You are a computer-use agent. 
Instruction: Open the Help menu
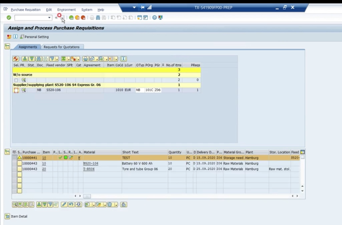point(101,10)
